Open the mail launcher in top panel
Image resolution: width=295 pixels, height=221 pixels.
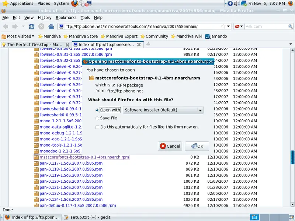pyautogui.click(x=81, y=3)
